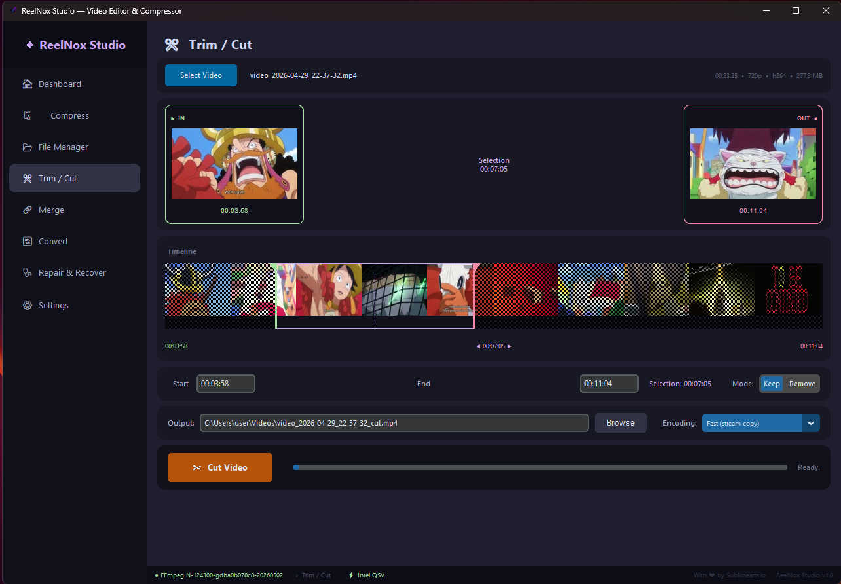The width and height of the screenshot is (841, 584).
Task: Click the Output file path field
Action: pos(394,423)
